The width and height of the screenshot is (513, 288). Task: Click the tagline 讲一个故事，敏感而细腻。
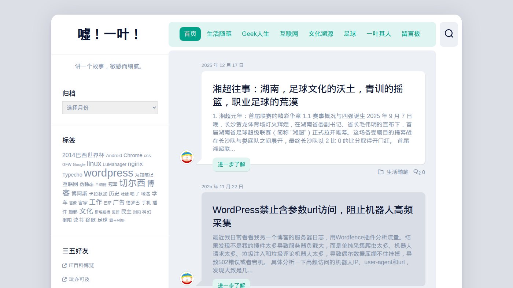coord(110,66)
